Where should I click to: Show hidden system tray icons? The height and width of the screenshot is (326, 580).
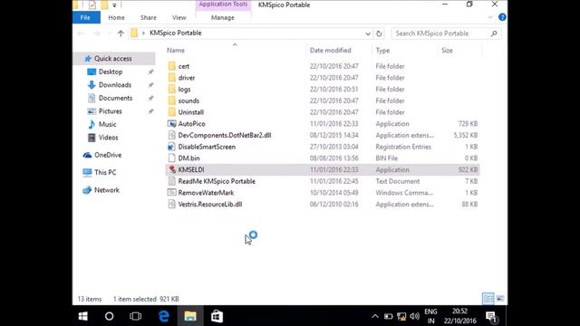pyautogui.click(x=375, y=316)
